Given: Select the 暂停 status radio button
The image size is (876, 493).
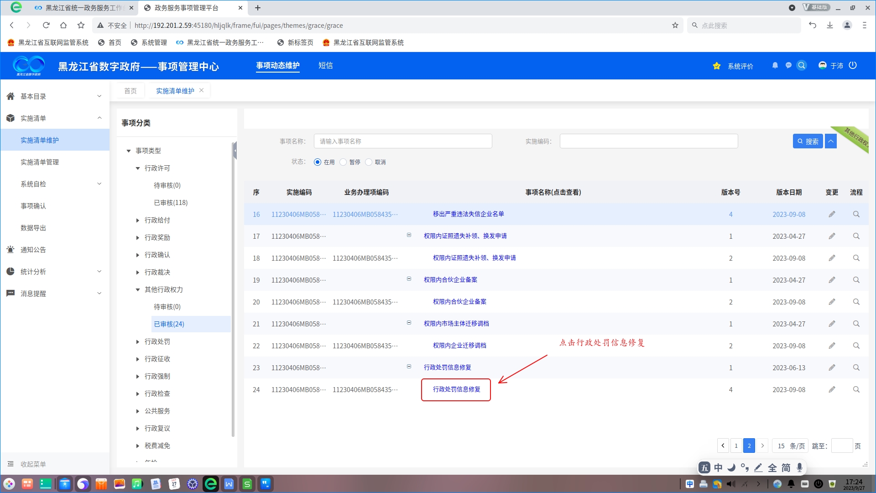Looking at the screenshot, I should tap(343, 162).
